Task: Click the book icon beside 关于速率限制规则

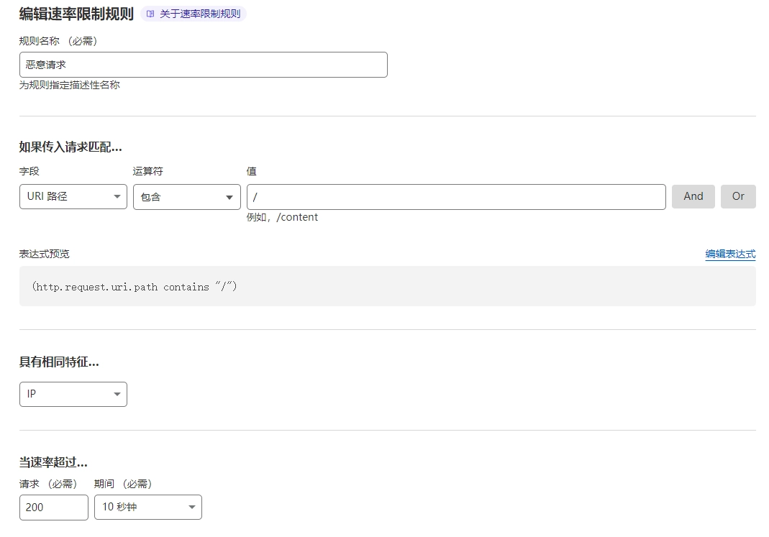Action: pos(150,14)
